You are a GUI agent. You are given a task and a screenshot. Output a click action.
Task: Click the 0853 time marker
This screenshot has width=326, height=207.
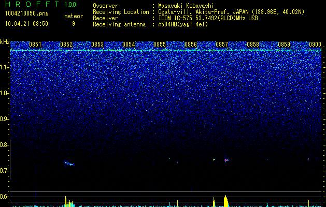tap(97, 45)
